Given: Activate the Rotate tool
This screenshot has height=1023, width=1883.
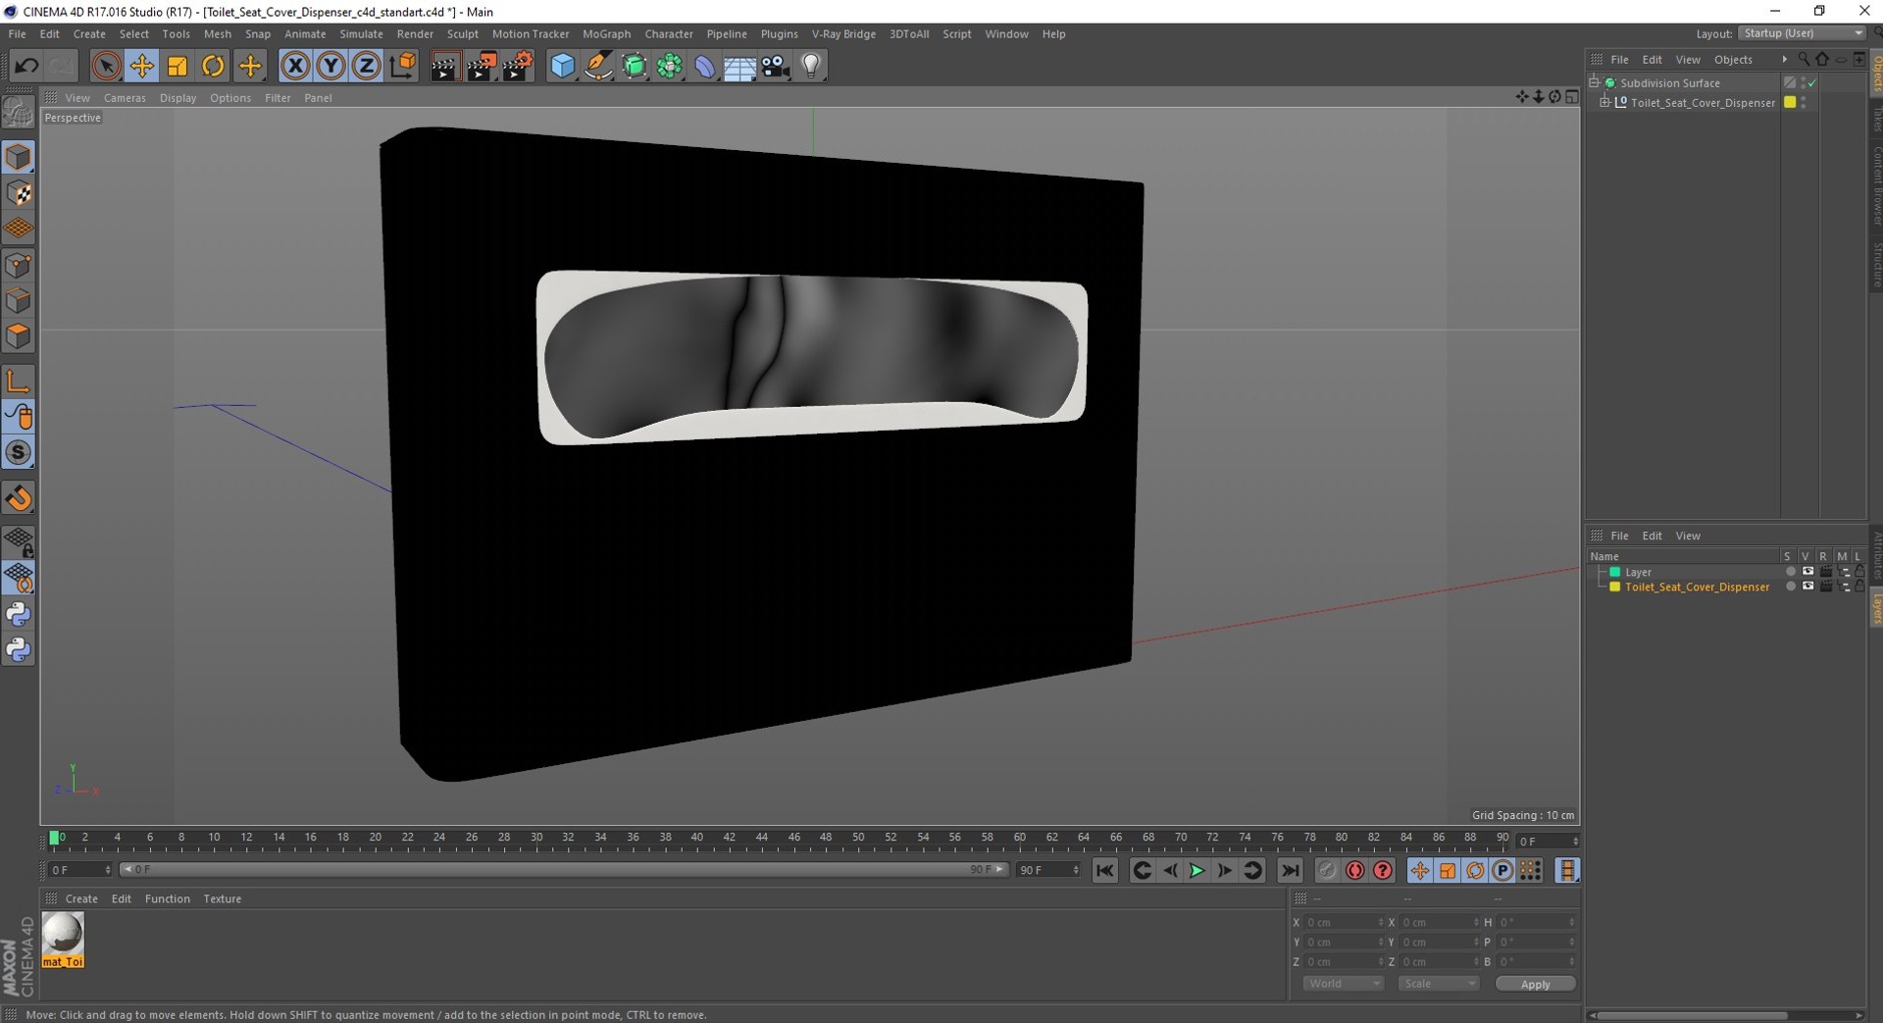Looking at the screenshot, I should 213,66.
